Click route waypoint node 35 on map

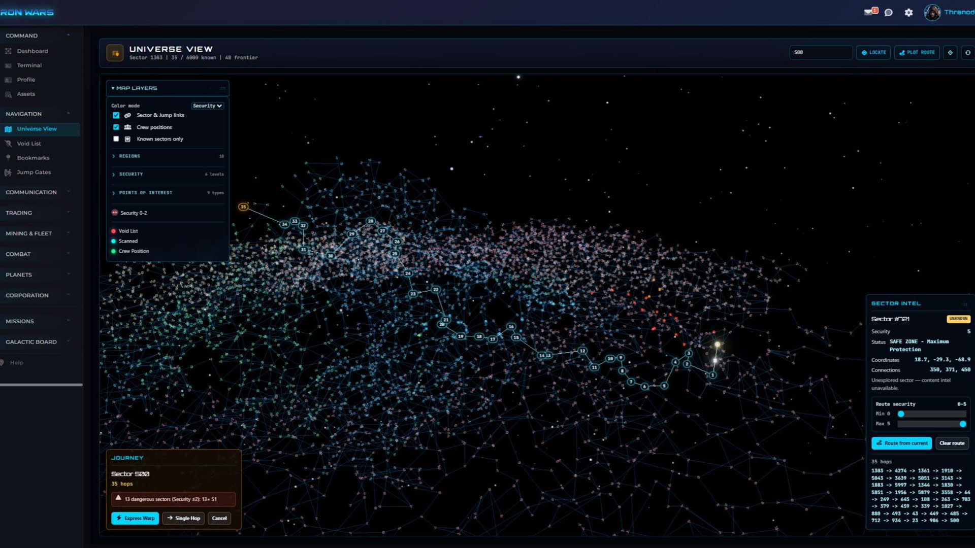(x=243, y=207)
